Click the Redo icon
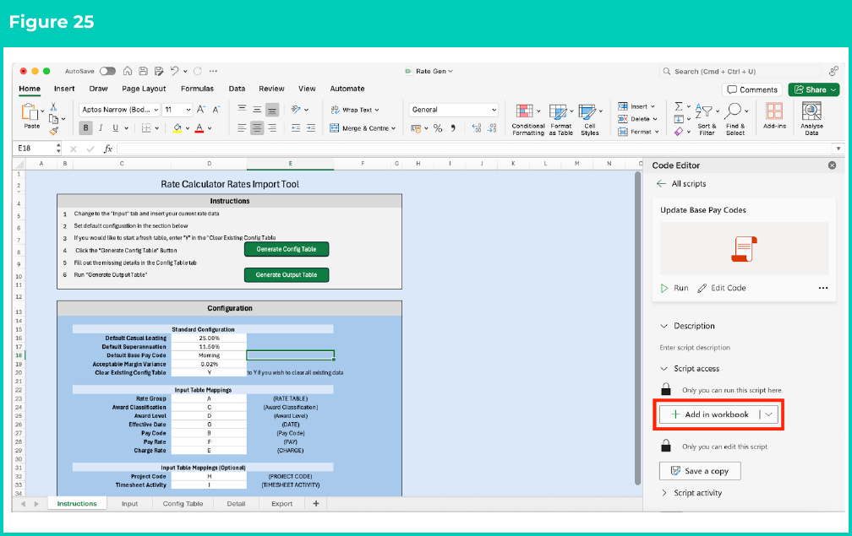The image size is (852, 536). coord(198,71)
